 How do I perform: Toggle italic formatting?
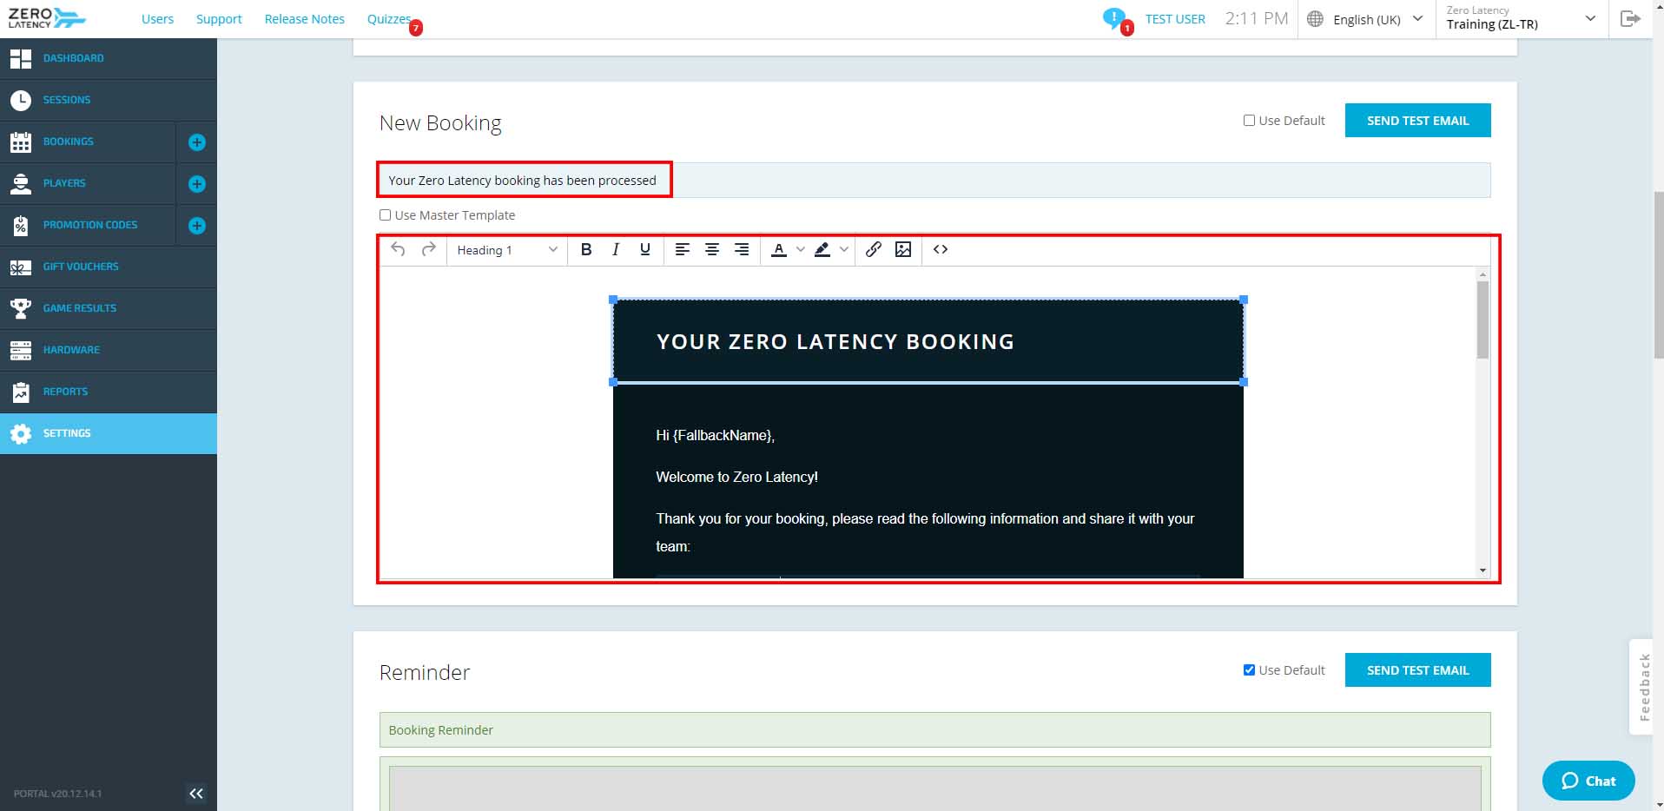click(616, 249)
